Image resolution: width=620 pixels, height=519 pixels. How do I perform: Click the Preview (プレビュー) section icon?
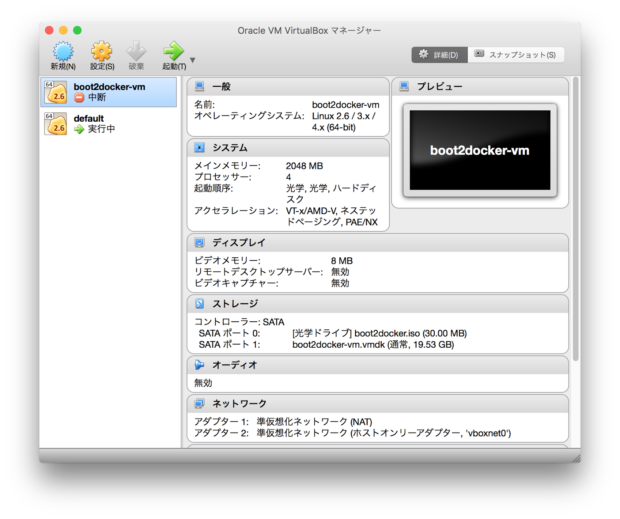click(404, 86)
